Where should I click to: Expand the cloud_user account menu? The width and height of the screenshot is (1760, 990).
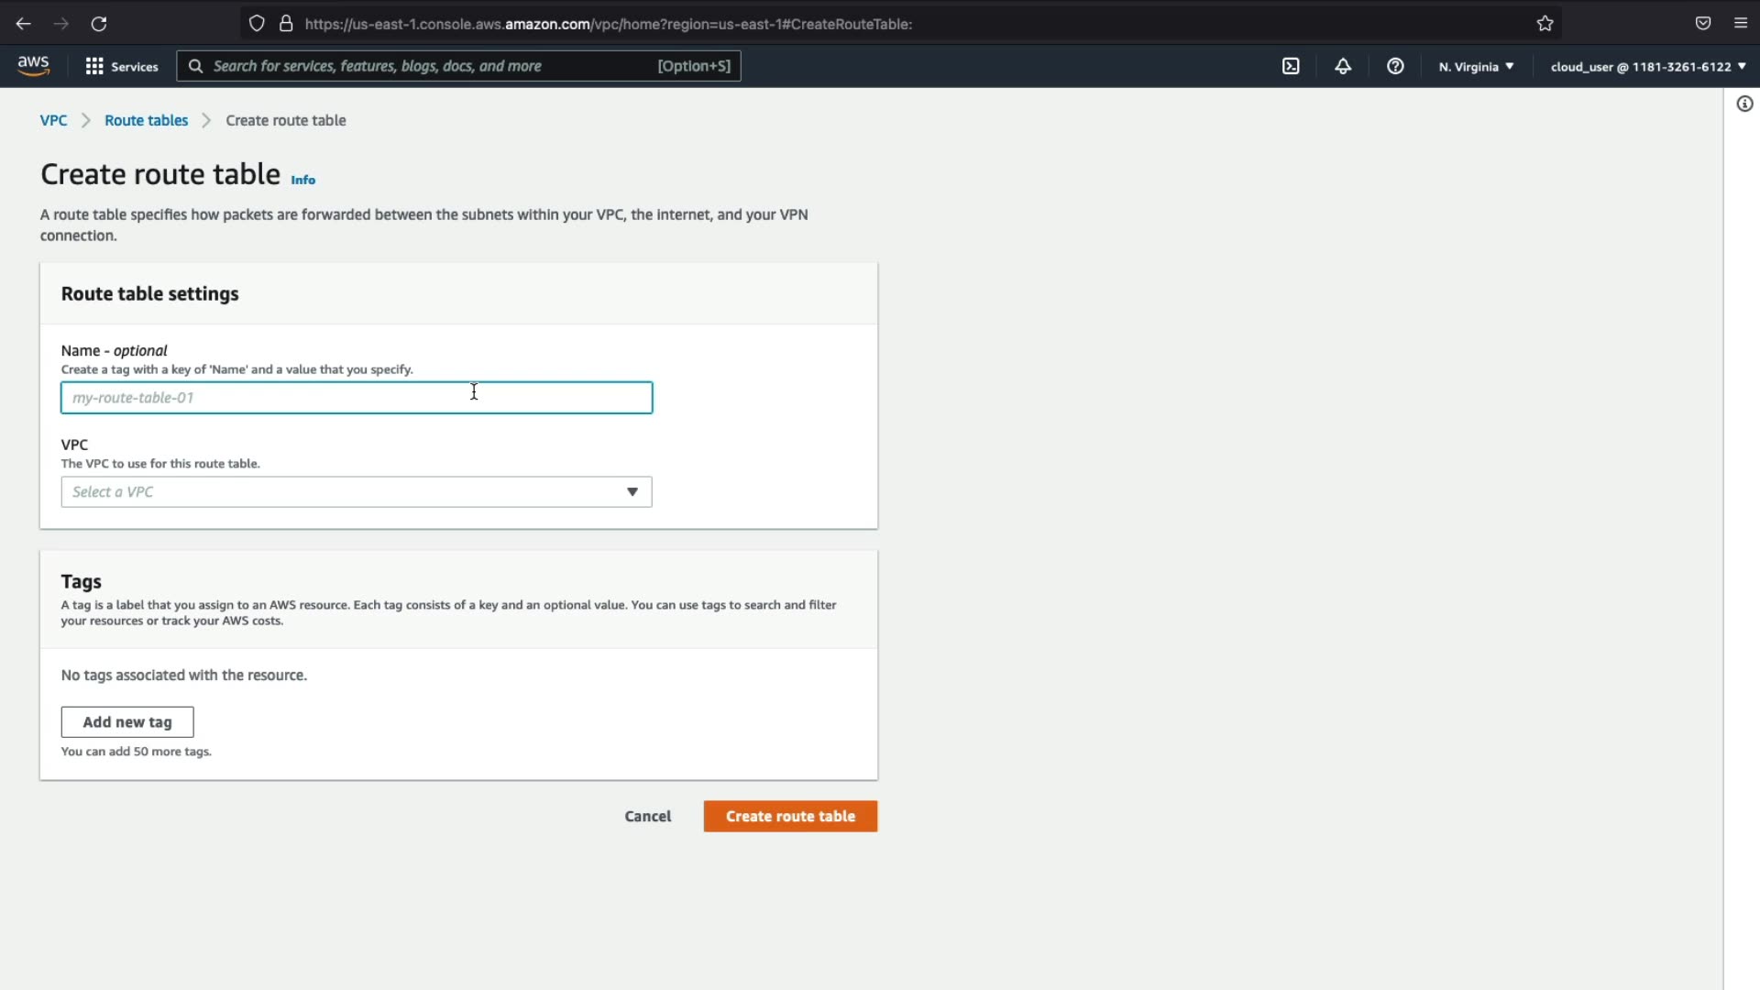[1647, 66]
